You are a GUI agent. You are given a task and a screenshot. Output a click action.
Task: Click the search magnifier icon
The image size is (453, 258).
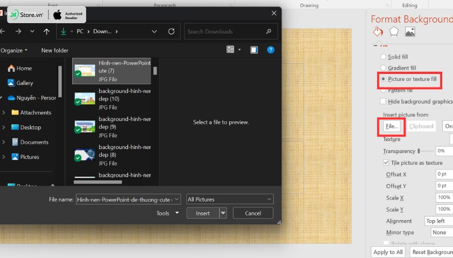click(268, 32)
